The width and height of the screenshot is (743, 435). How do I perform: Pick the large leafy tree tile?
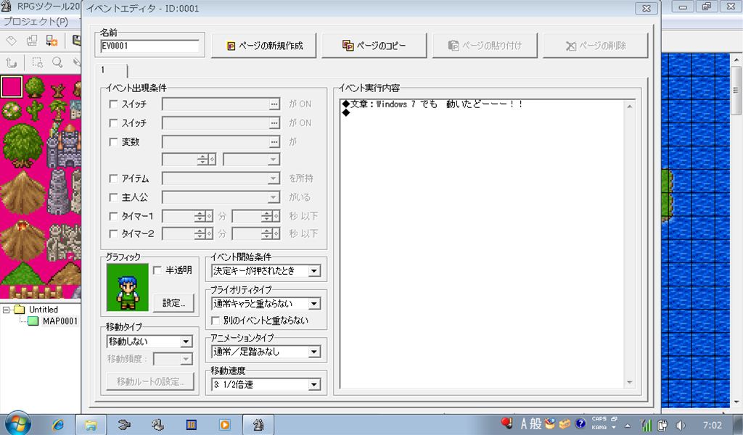[x=22, y=145]
